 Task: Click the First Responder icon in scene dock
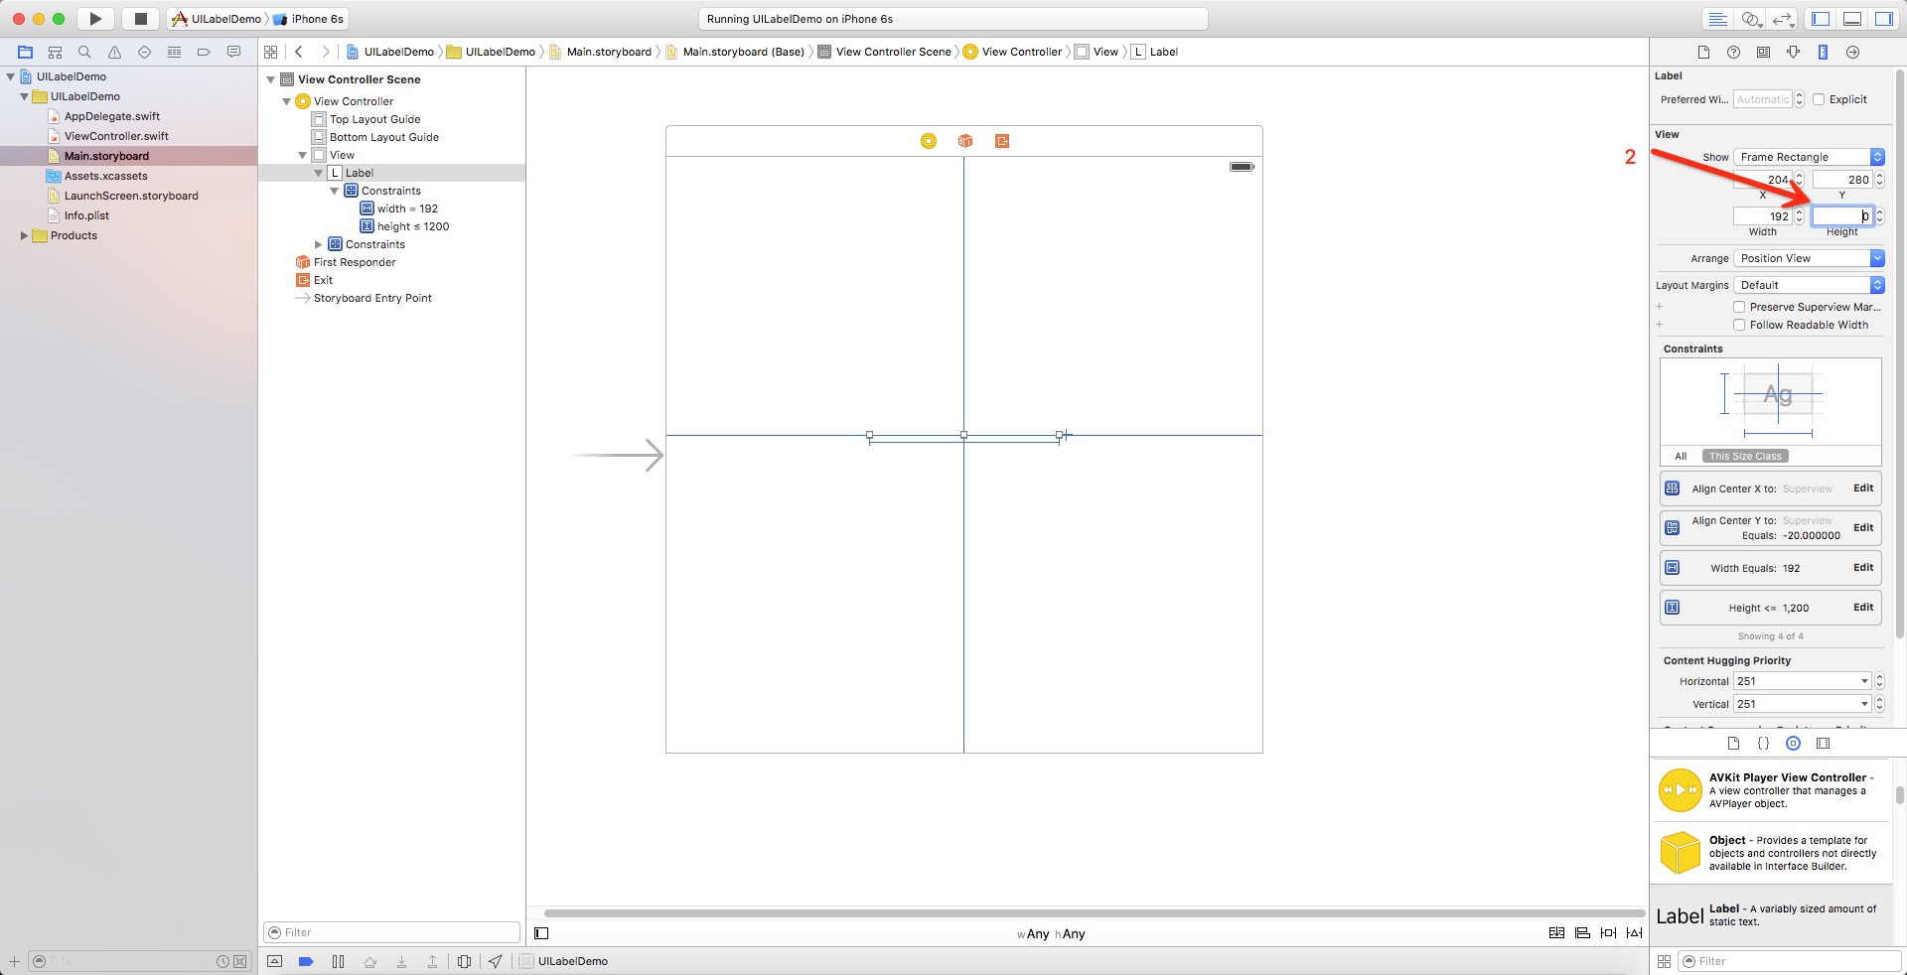[x=965, y=141]
